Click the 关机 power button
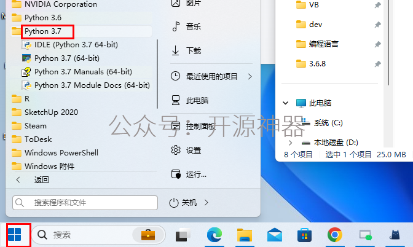 click(x=183, y=203)
